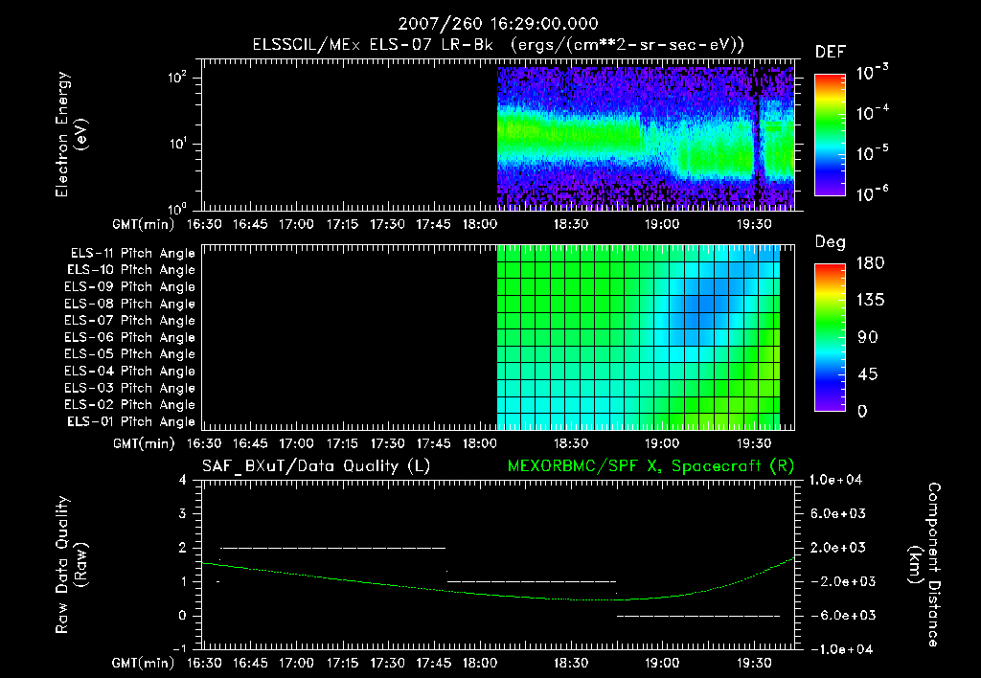Click the electron energy spectrogram data region
This screenshot has width=981, height=678.
[646, 138]
